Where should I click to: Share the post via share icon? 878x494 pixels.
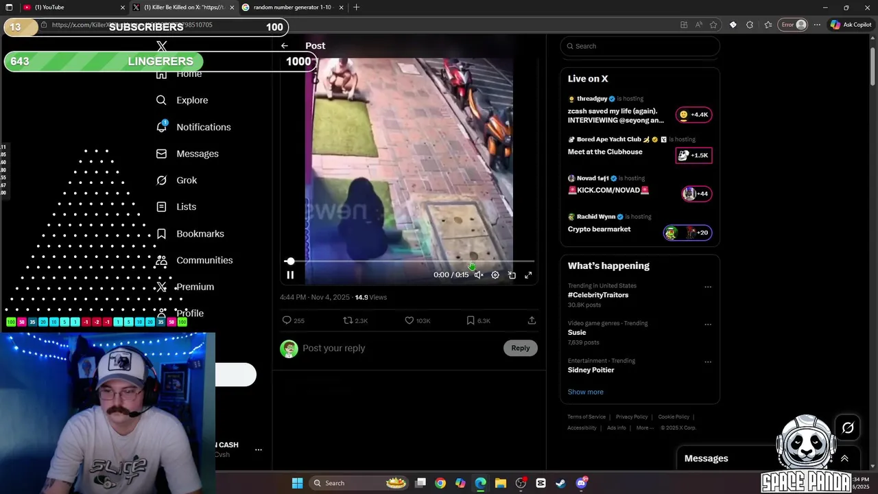532,320
